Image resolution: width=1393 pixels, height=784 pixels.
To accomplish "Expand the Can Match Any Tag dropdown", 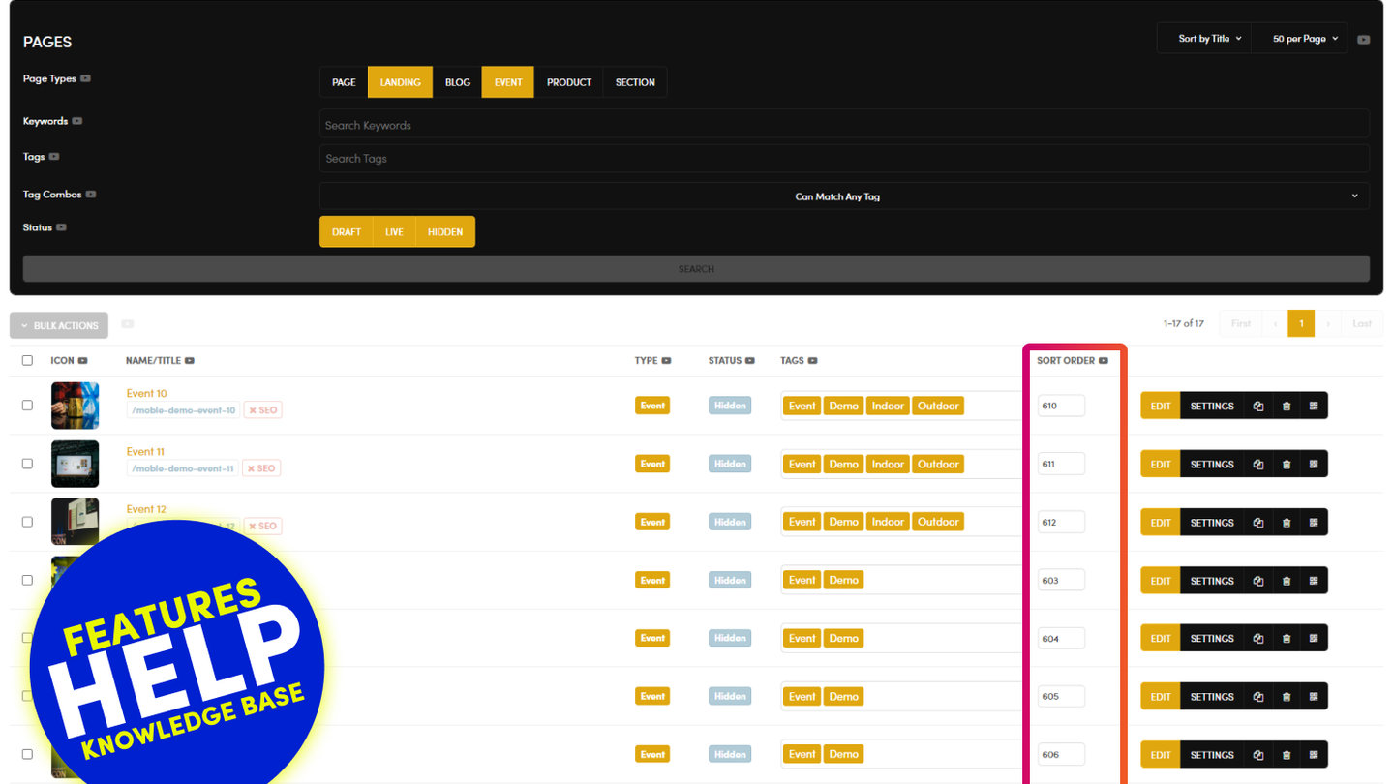I will pyautogui.click(x=843, y=196).
